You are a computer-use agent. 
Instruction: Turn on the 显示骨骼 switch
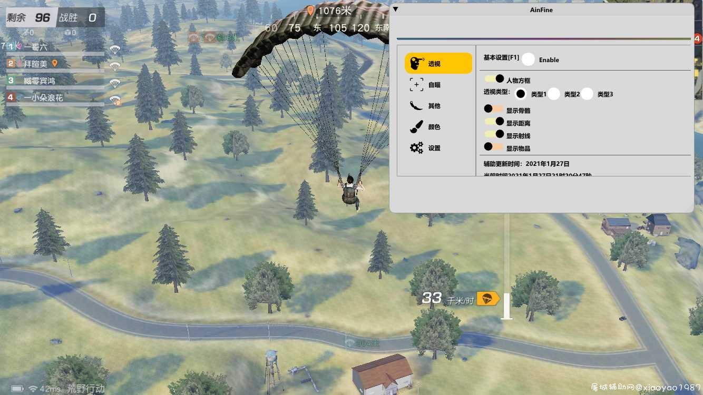point(494,108)
